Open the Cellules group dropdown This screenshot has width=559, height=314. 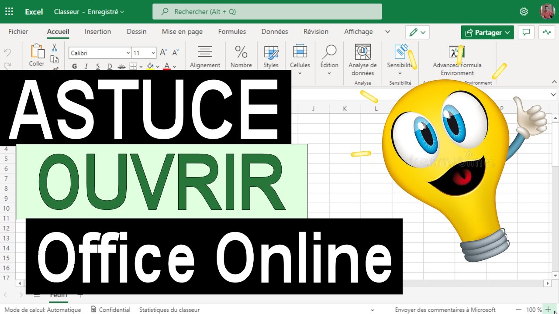300,60
